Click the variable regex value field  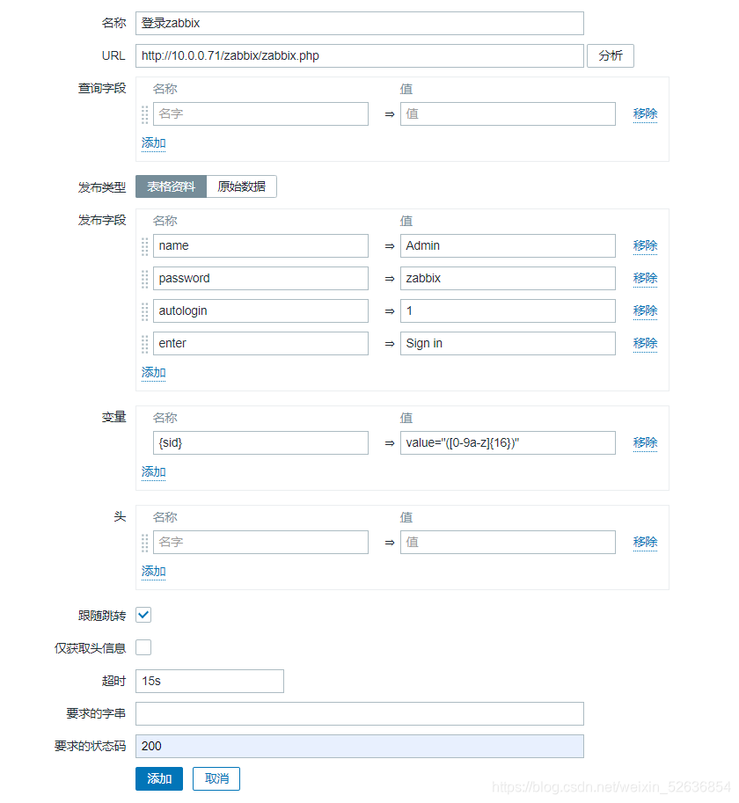pyautogui.click(x=508, y=443)
